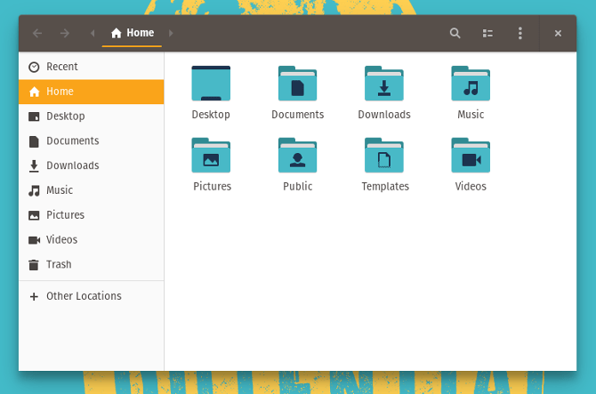Click the camera icon beside Videos in the sidebar
The width and height of the screenshot is (596, 394).
(34, 240)
